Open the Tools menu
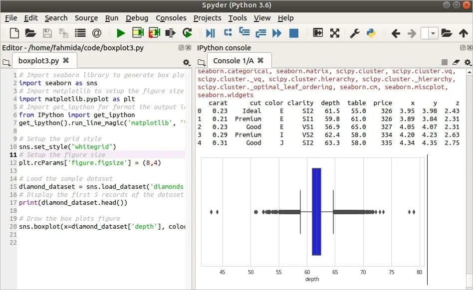Screen dimensions: 473x290 pyautogui.click(x=237, y=18)
